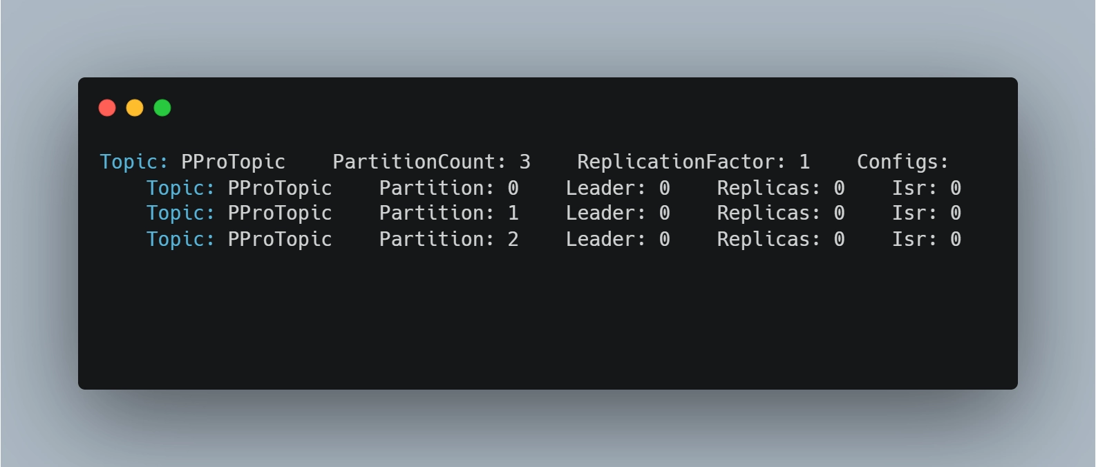This screenshot has width=1096, height=467.
Task: Click the PartitionCount: 3 text
Action: point(431,162)
